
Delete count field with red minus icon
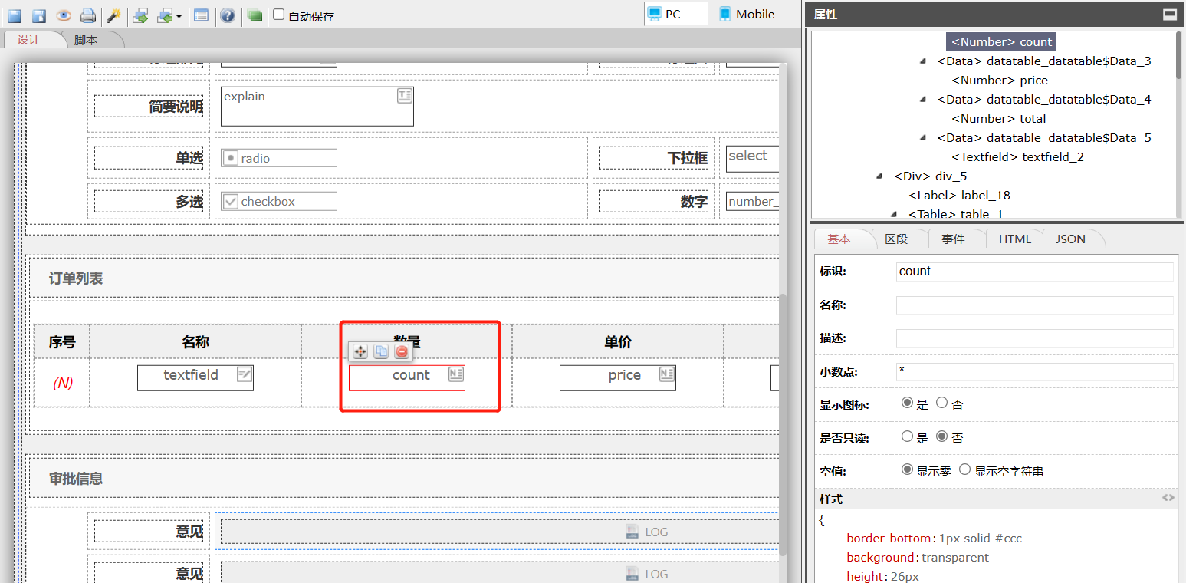[x=402, y=351]
